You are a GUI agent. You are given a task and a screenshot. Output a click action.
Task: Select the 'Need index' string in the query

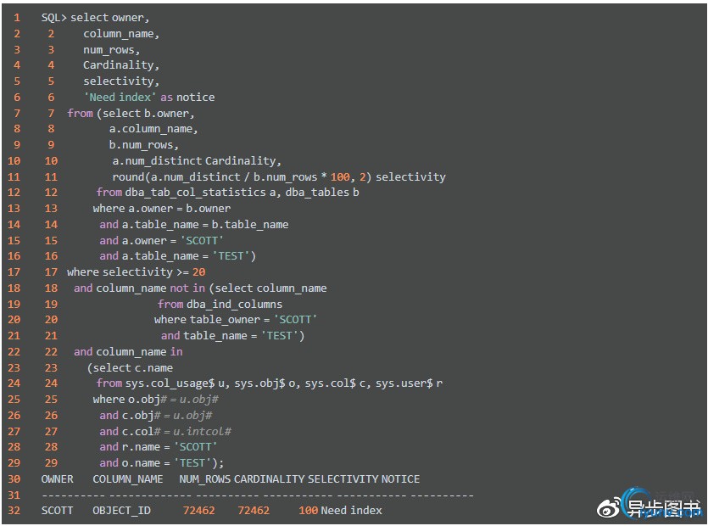tap(120, 98)
